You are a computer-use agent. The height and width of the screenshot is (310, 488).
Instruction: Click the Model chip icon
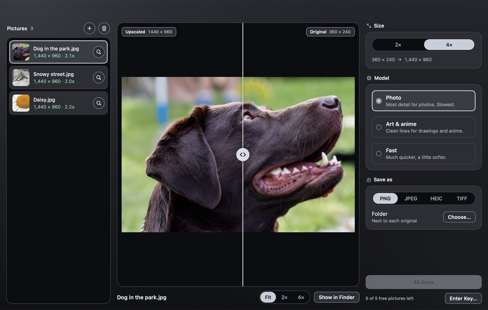point(369,78)
